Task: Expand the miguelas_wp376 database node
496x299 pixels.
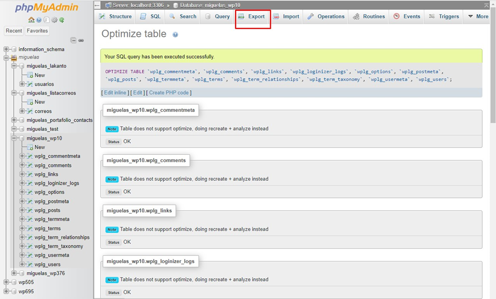Action: coord(14,273)
